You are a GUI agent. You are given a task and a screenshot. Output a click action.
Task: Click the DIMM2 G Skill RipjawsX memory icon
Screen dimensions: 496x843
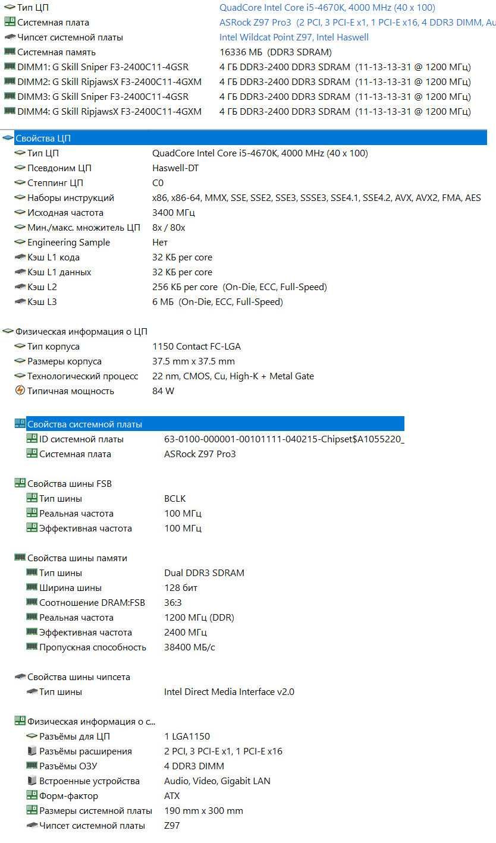9,81
